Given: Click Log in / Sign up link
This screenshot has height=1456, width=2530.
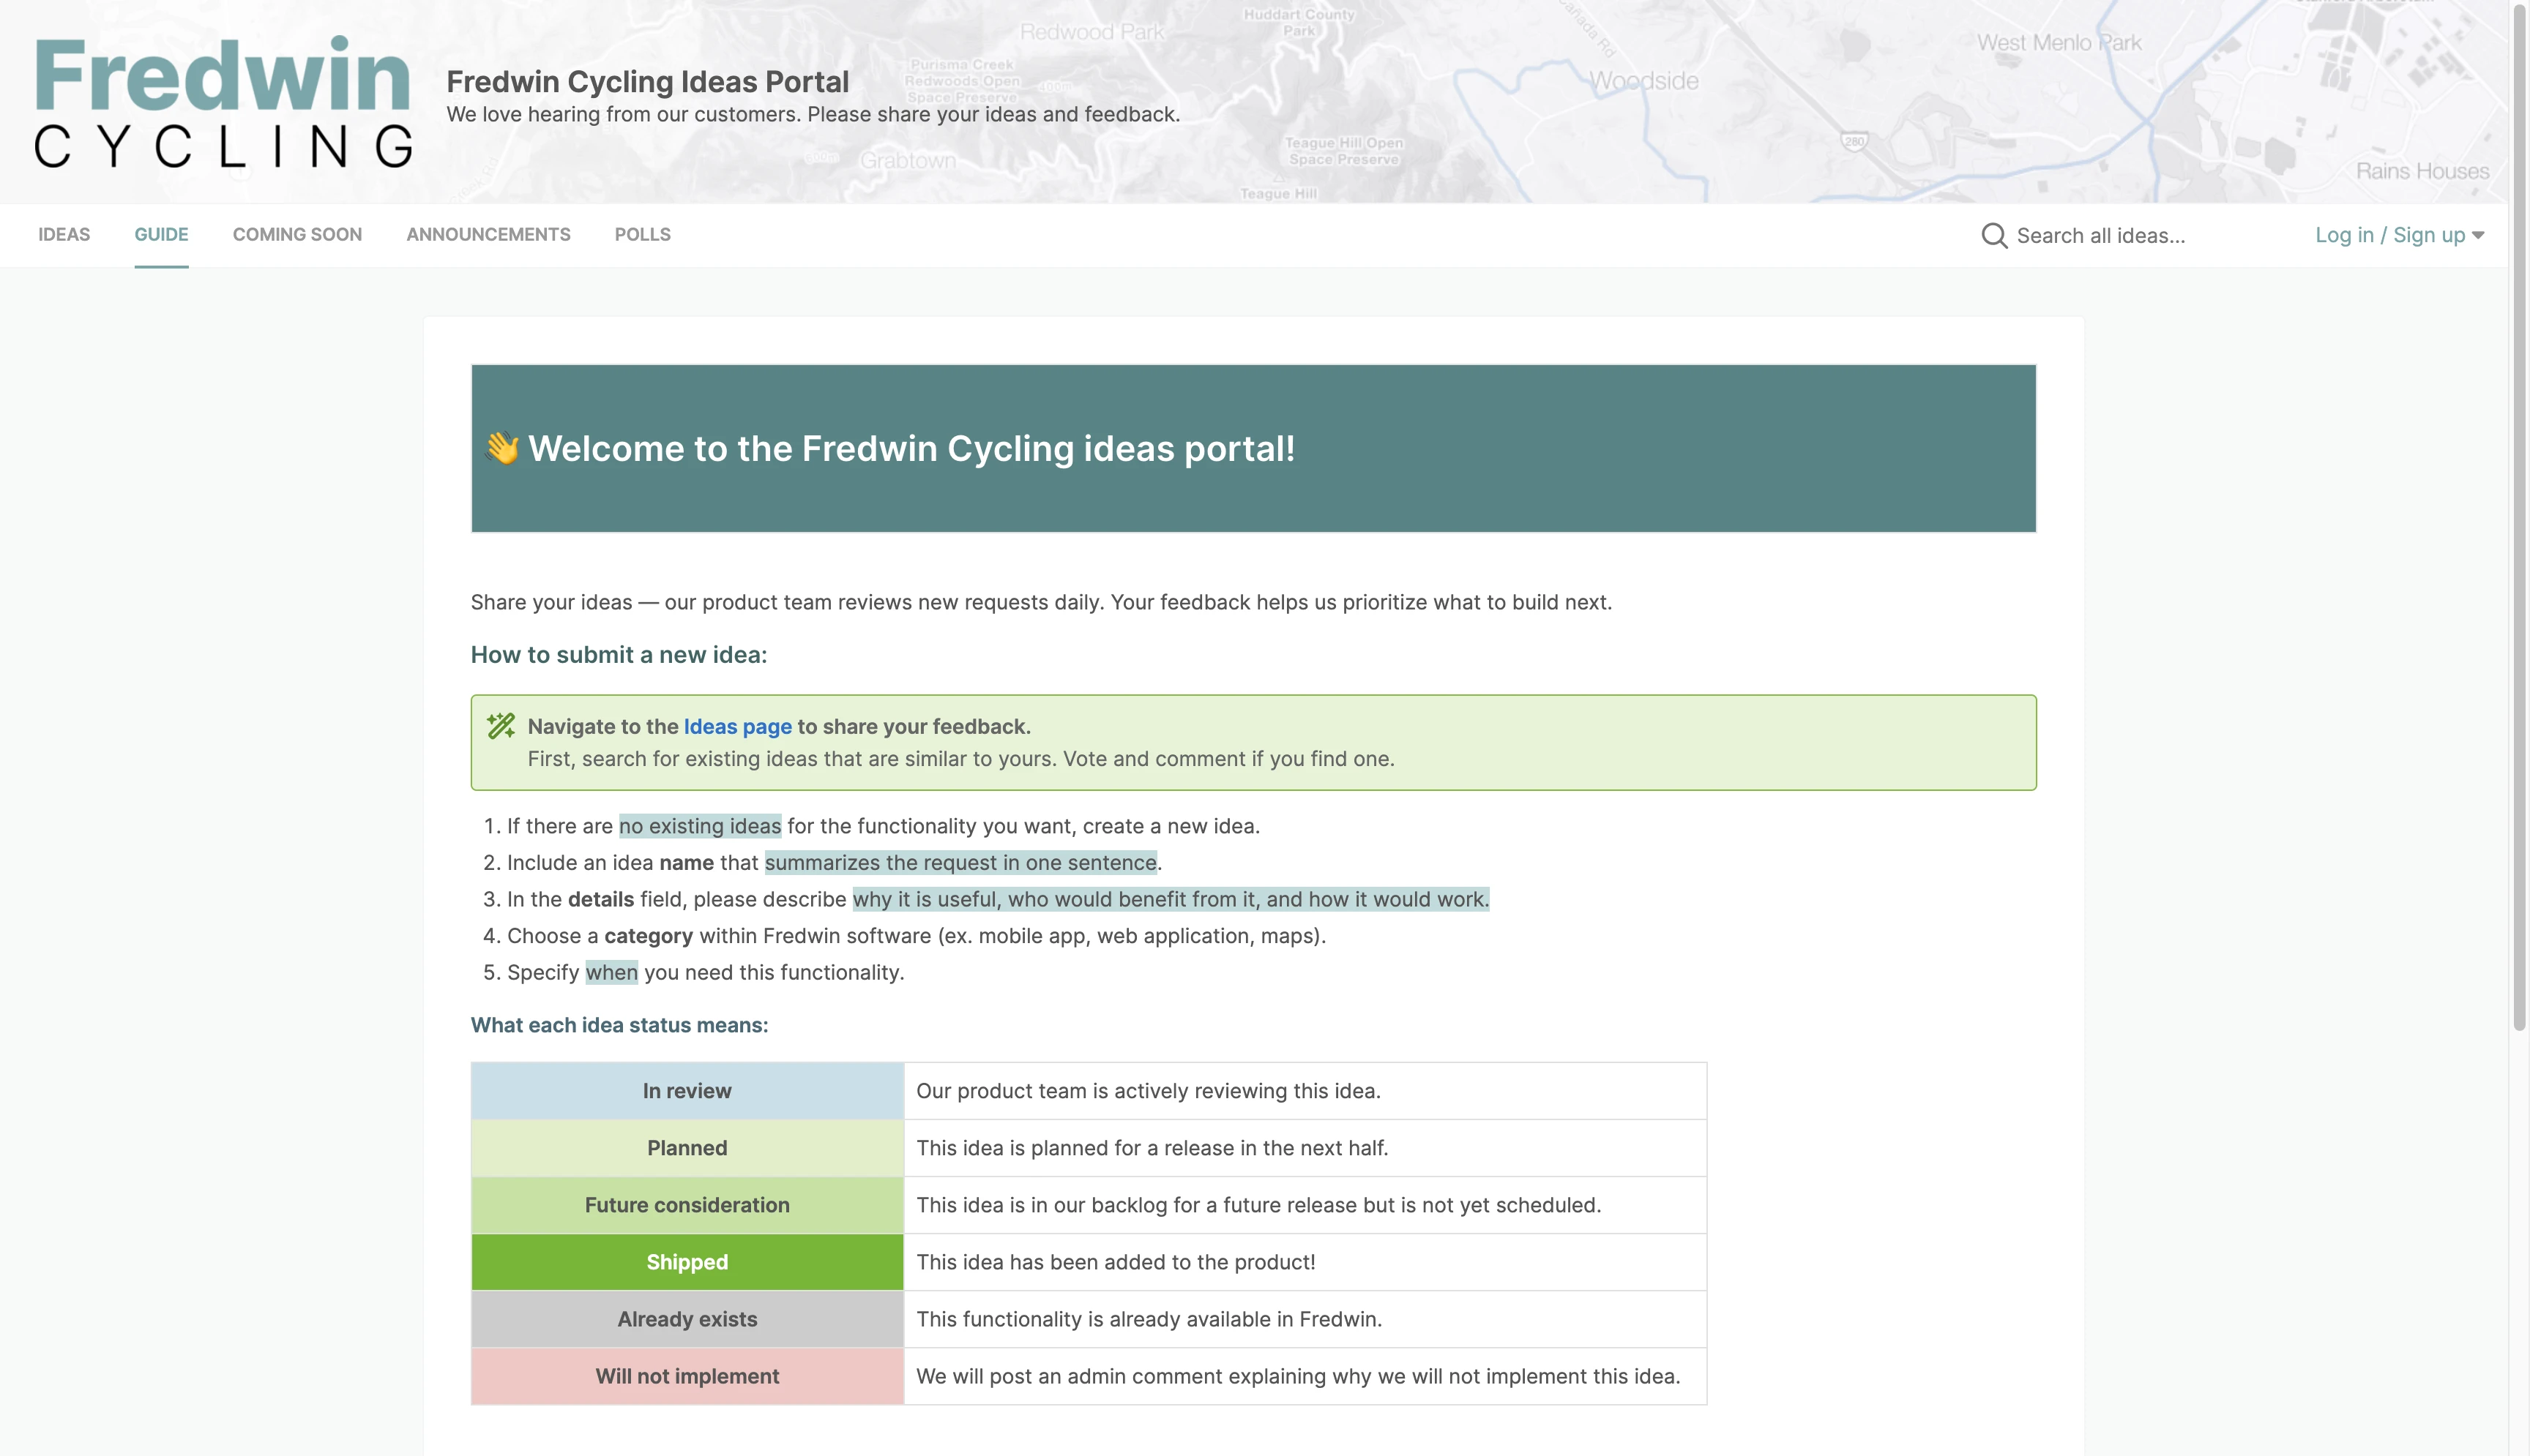Looking at the screenshot, I should [x=2389, y=235].
